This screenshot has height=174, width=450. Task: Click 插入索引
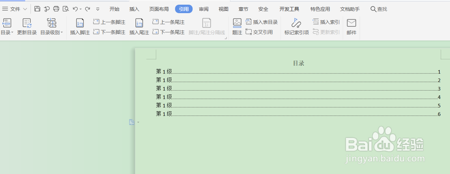click(x=326, y=22)
